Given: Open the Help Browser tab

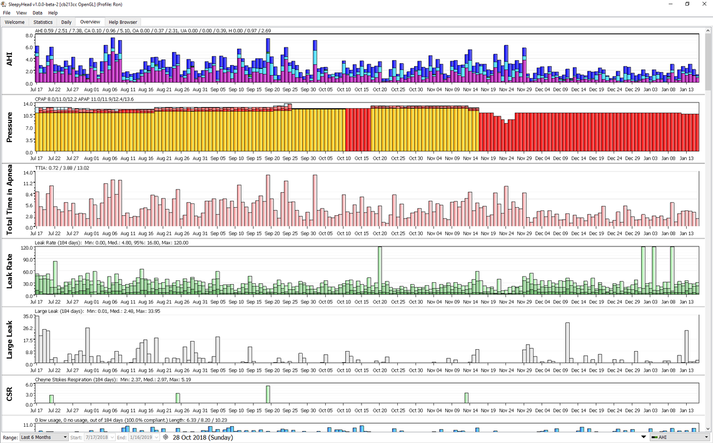Looking at the screenshot, I should click(124, 22).
